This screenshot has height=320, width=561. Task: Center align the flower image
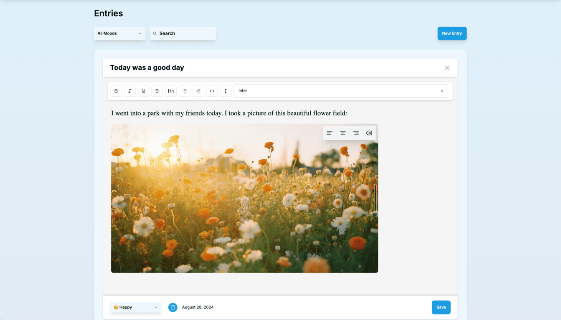click(343, 133)
